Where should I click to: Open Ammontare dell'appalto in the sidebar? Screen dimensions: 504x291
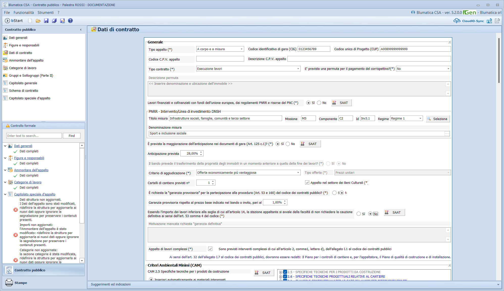click(26, 60)
